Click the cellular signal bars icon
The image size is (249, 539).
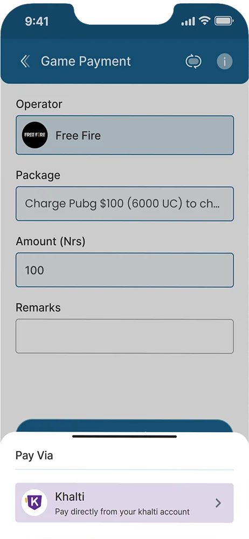pyautogui.click(x=188, y=22)
